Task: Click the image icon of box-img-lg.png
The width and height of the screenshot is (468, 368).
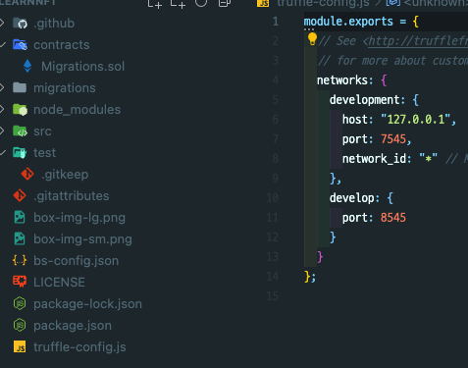Action: tap(20, 217)
